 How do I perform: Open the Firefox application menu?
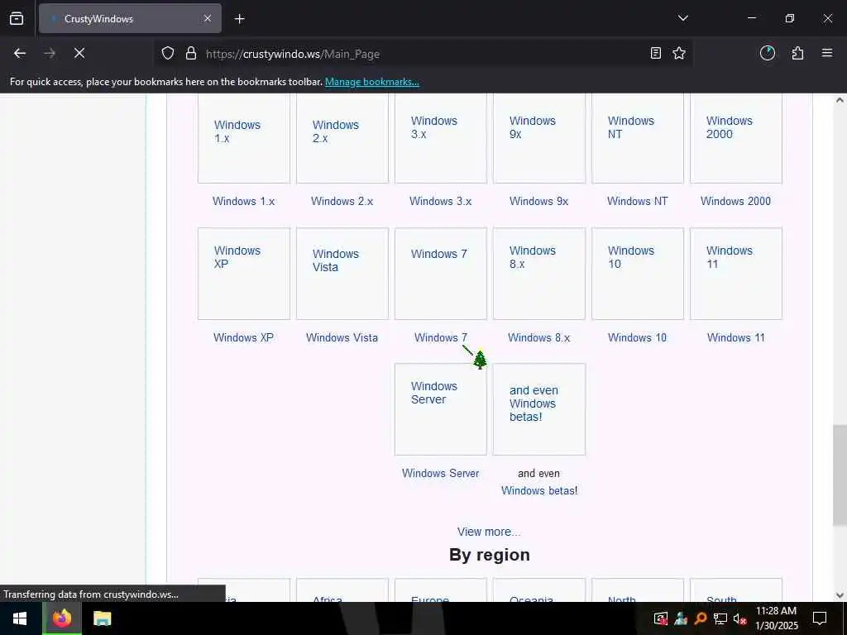coord(827,53)
